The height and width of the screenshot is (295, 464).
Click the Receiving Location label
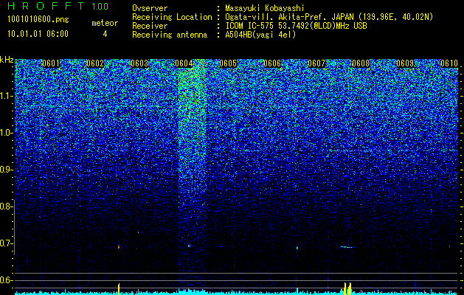(x=172, y=17)
